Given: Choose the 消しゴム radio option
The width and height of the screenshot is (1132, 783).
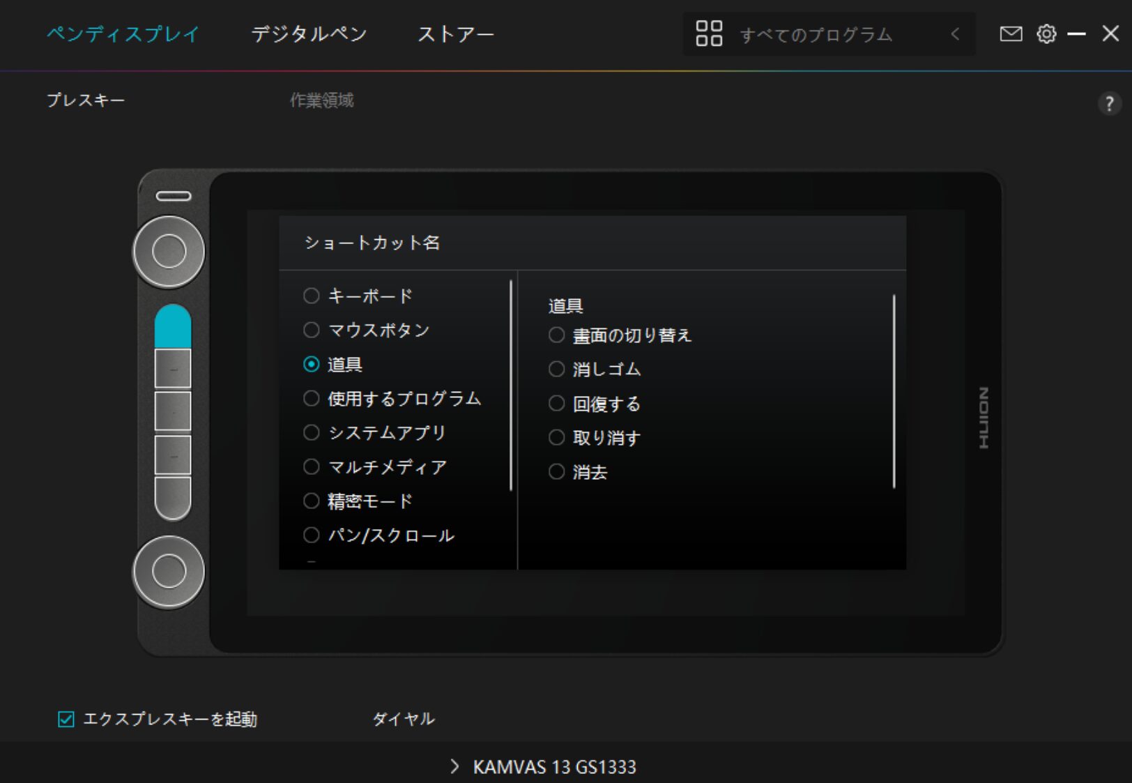Looking at the screenshot, I should coord(556,369).
